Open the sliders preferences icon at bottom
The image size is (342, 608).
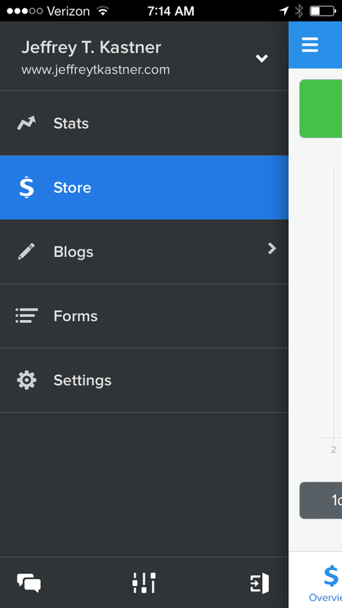[x=144, y=583]
